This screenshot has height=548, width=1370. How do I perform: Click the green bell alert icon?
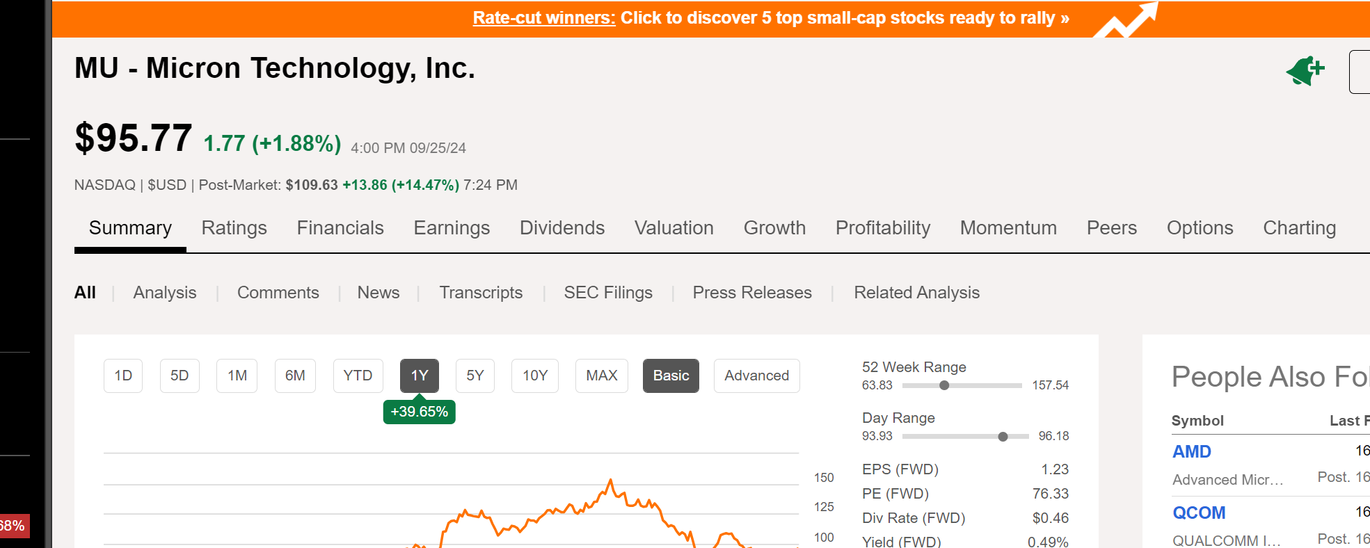pos(1305,70)
